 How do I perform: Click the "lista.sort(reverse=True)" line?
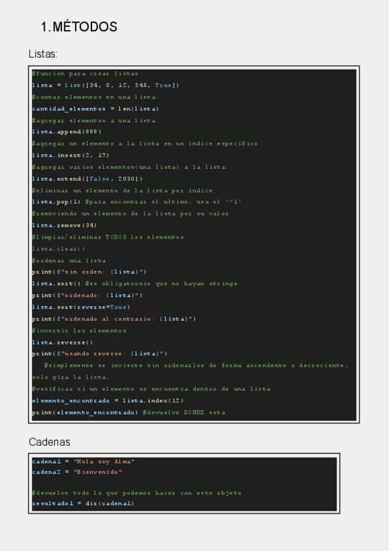81,307
